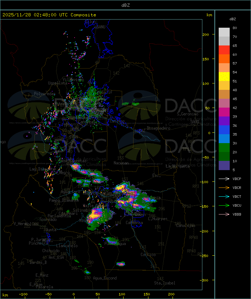Pick the bright green 20-30 dBZ swatch

tap(224, 148)
